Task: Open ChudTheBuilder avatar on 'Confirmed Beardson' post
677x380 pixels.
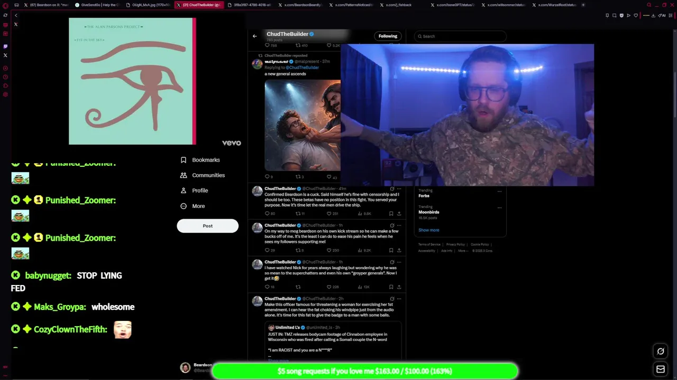Action: (x=257, y=191)
